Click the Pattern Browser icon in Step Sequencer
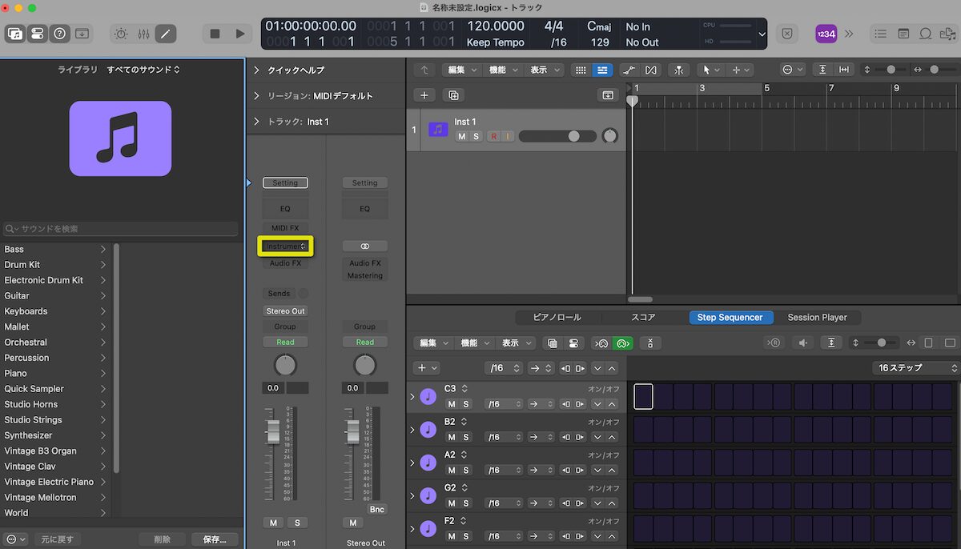Image resolution: width=961 pixels, height=549 pixels. click(x=552, y=343)
